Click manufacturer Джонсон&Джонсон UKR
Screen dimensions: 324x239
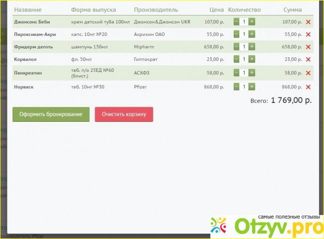click(162, 22)
